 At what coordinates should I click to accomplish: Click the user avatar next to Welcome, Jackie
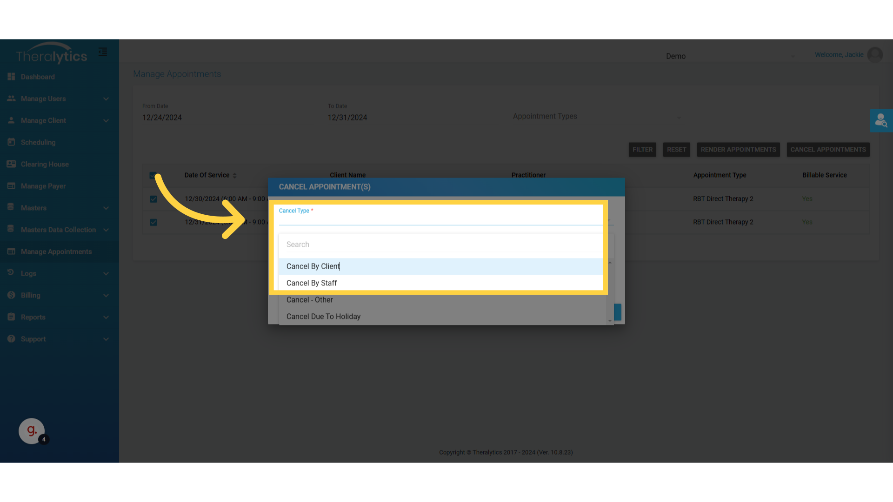coord(875,55)
